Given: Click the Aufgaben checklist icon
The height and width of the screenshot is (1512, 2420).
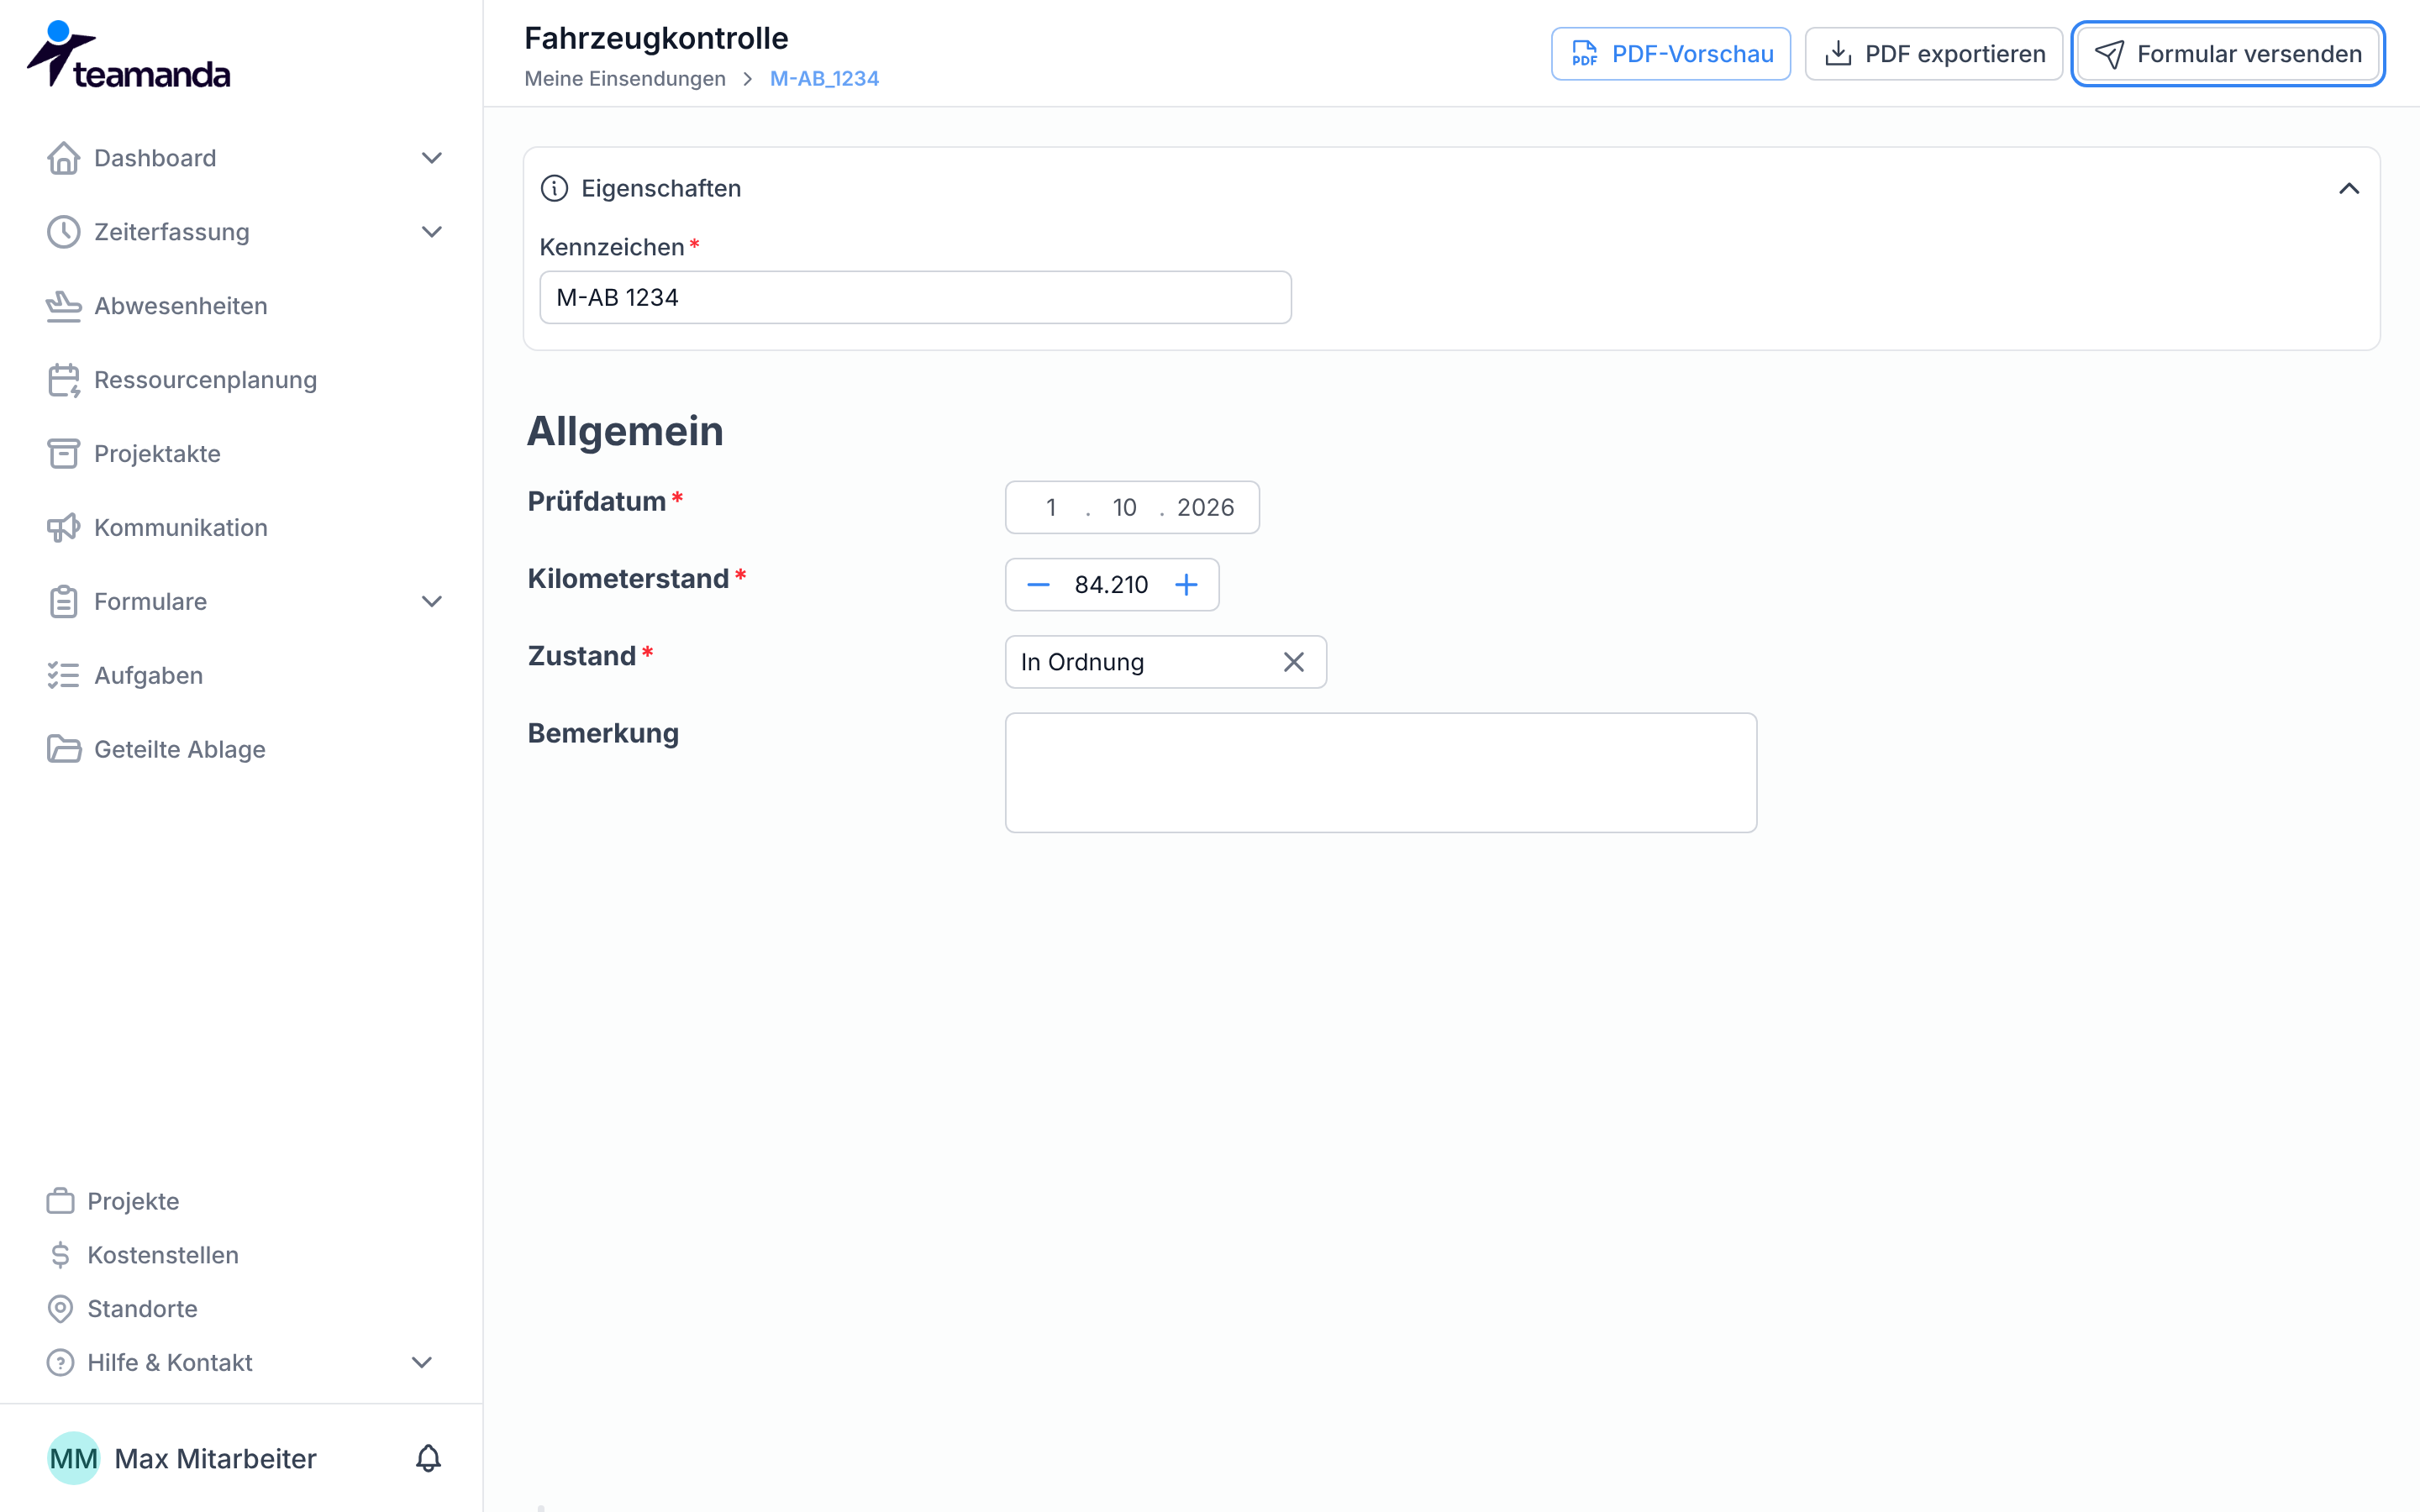Looking at the screenshot, I should (64, 676).
